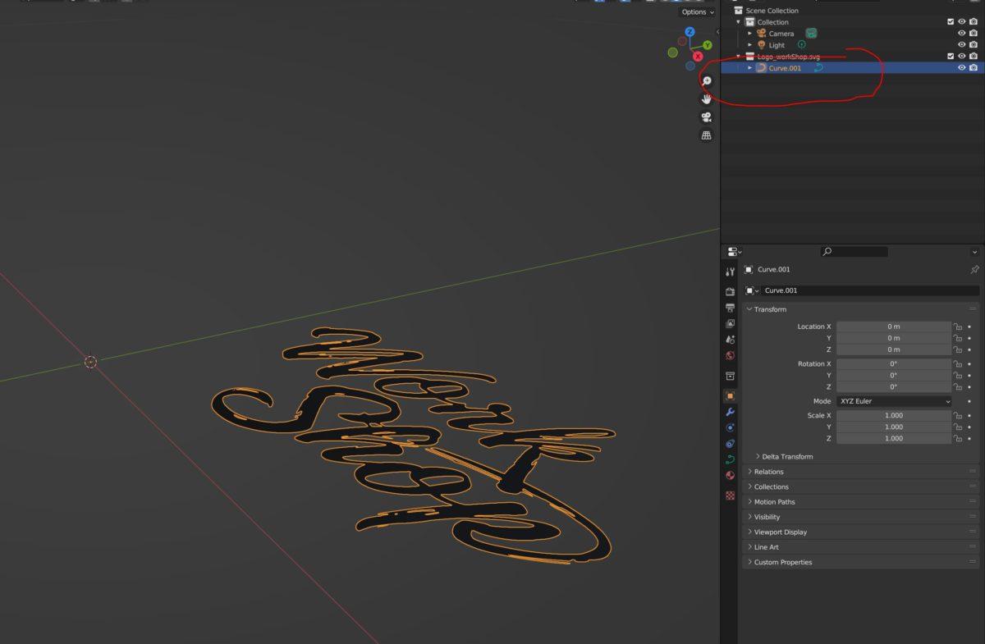Click the Location X value field

(x=894, y=327)
